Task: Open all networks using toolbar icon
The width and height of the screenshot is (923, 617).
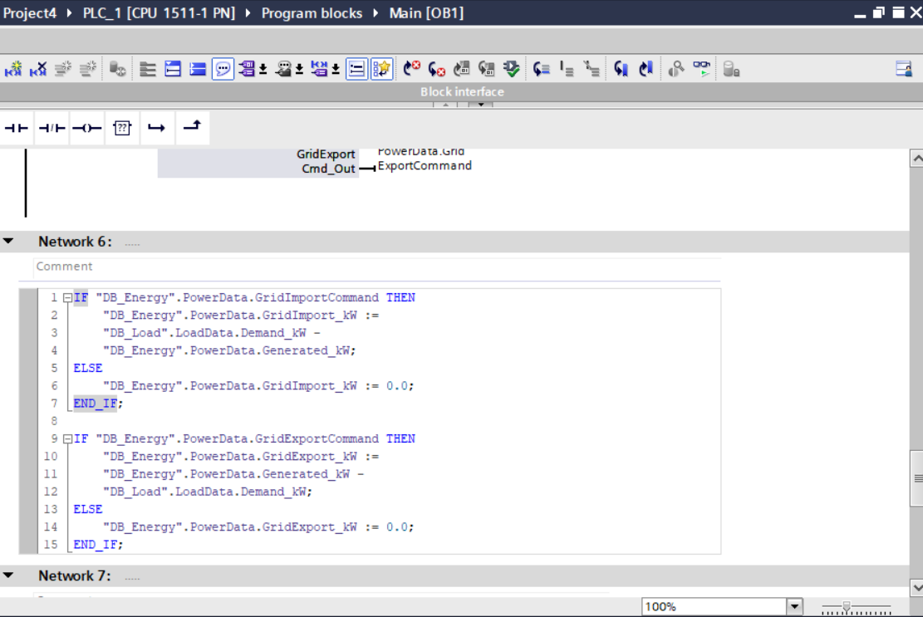Action: (x=148, y=69)
